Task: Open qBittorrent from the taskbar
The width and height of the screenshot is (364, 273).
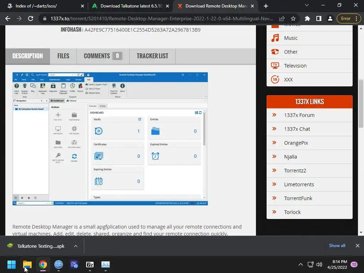Action: [x=59, y=264]
